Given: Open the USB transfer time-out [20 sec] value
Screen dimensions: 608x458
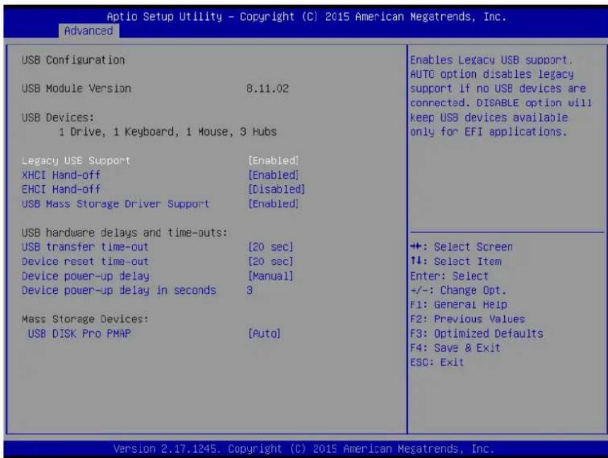Looking at the screenshot, I should tap(270, 247).
